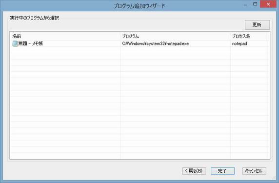
Task: Select the notepad icon in the list
Action: (x=15, y=43)
